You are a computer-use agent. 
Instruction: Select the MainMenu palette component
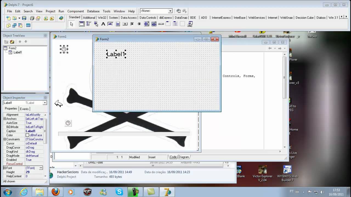(x=89, y=24)
